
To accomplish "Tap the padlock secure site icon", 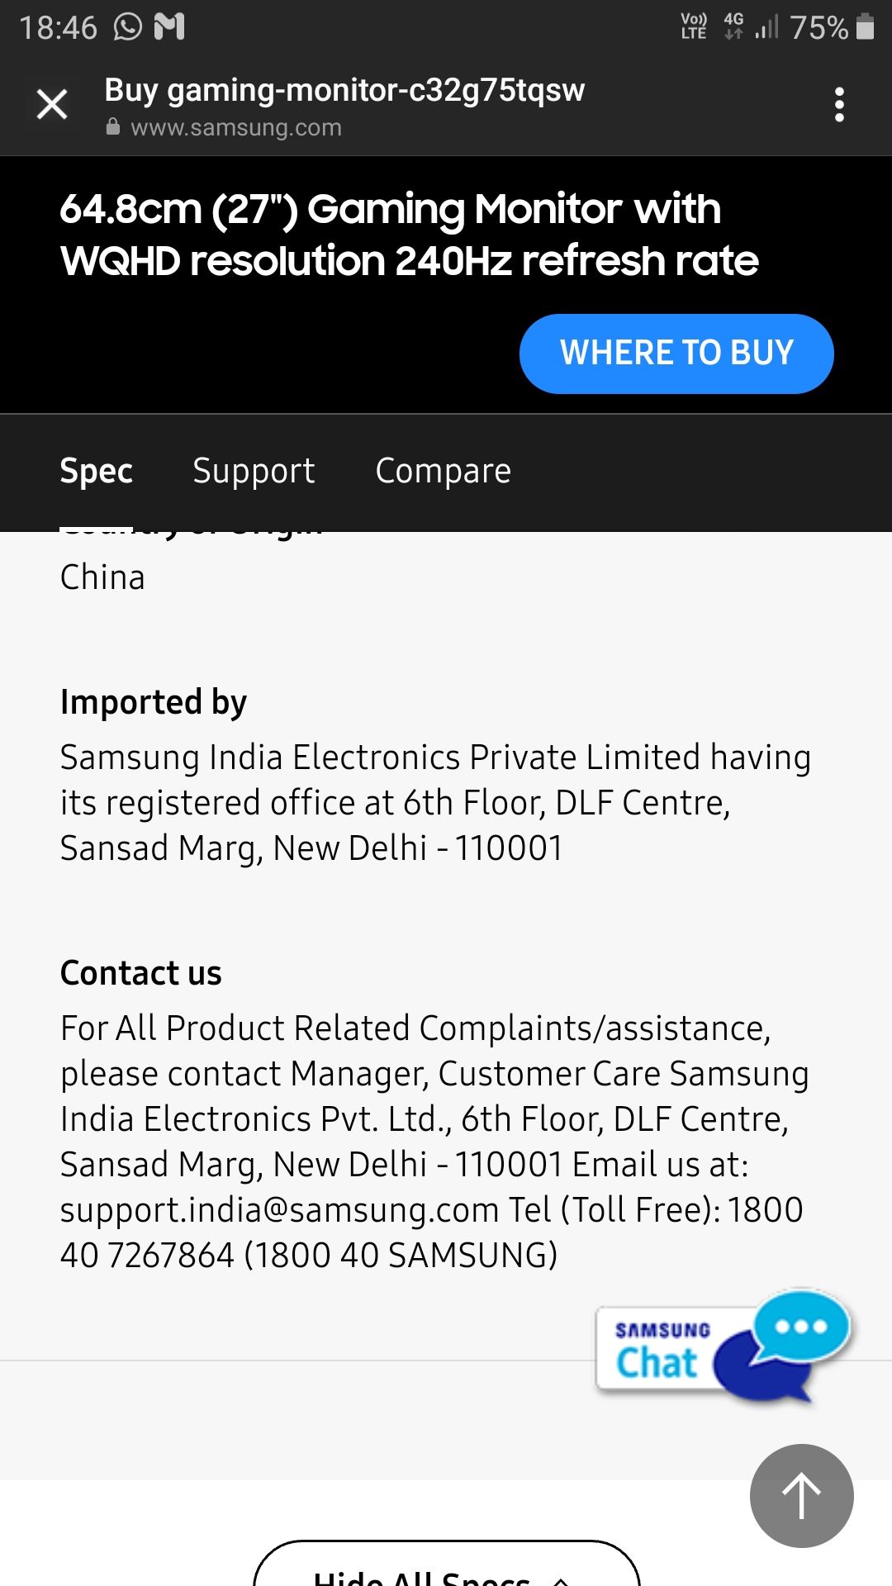I will point(113,127).
